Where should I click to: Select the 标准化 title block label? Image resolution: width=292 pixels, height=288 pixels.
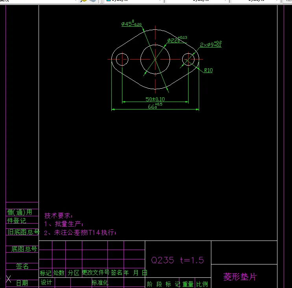pyautogui.click(x=100, y=283)
